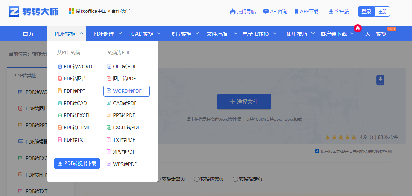Click the PDF转换器下载 button
This screenshot has width=412, height=196.
77,163
